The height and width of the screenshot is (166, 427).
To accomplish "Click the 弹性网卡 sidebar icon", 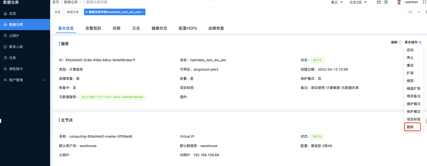I will click(6, 69).
